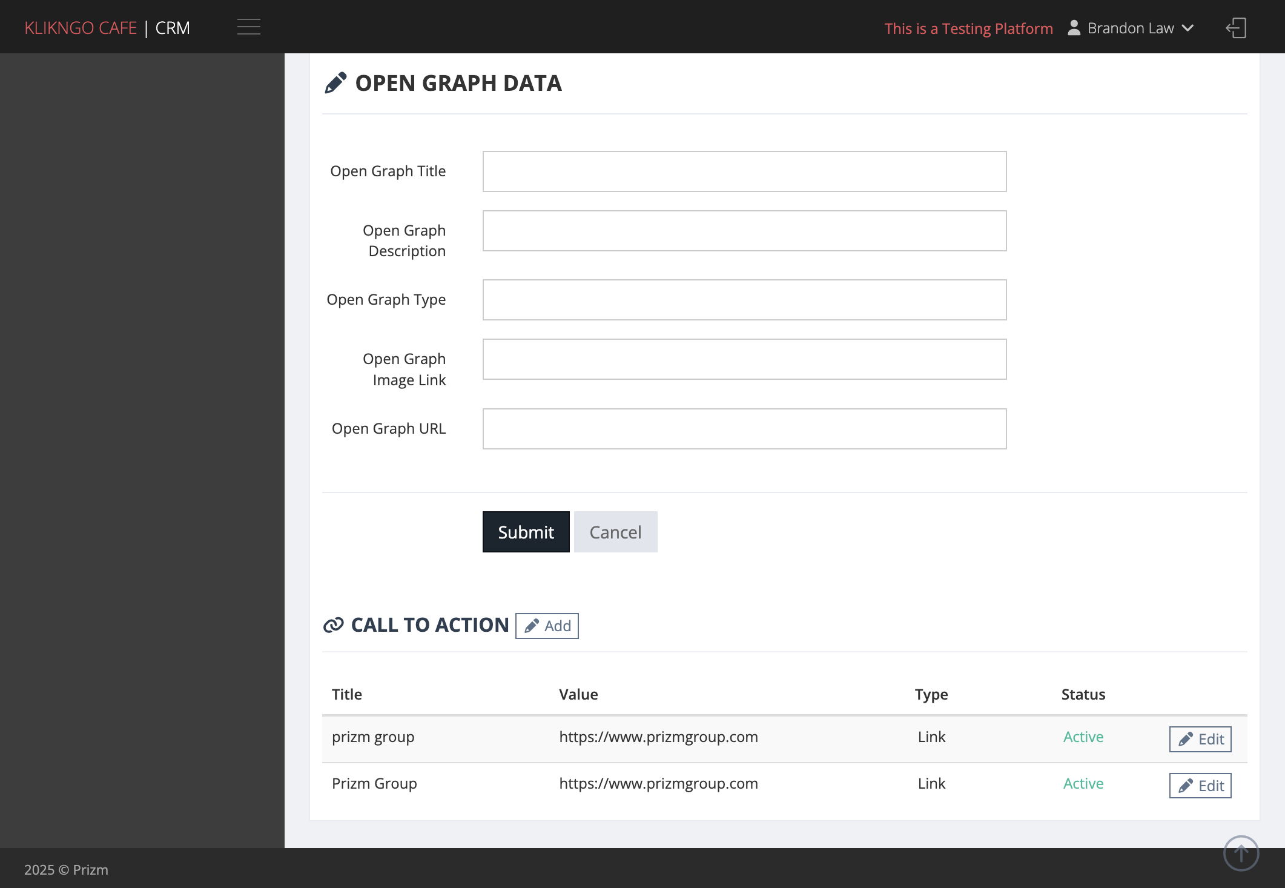Click the Title column header
The image size is (1285, 888).
347,694
